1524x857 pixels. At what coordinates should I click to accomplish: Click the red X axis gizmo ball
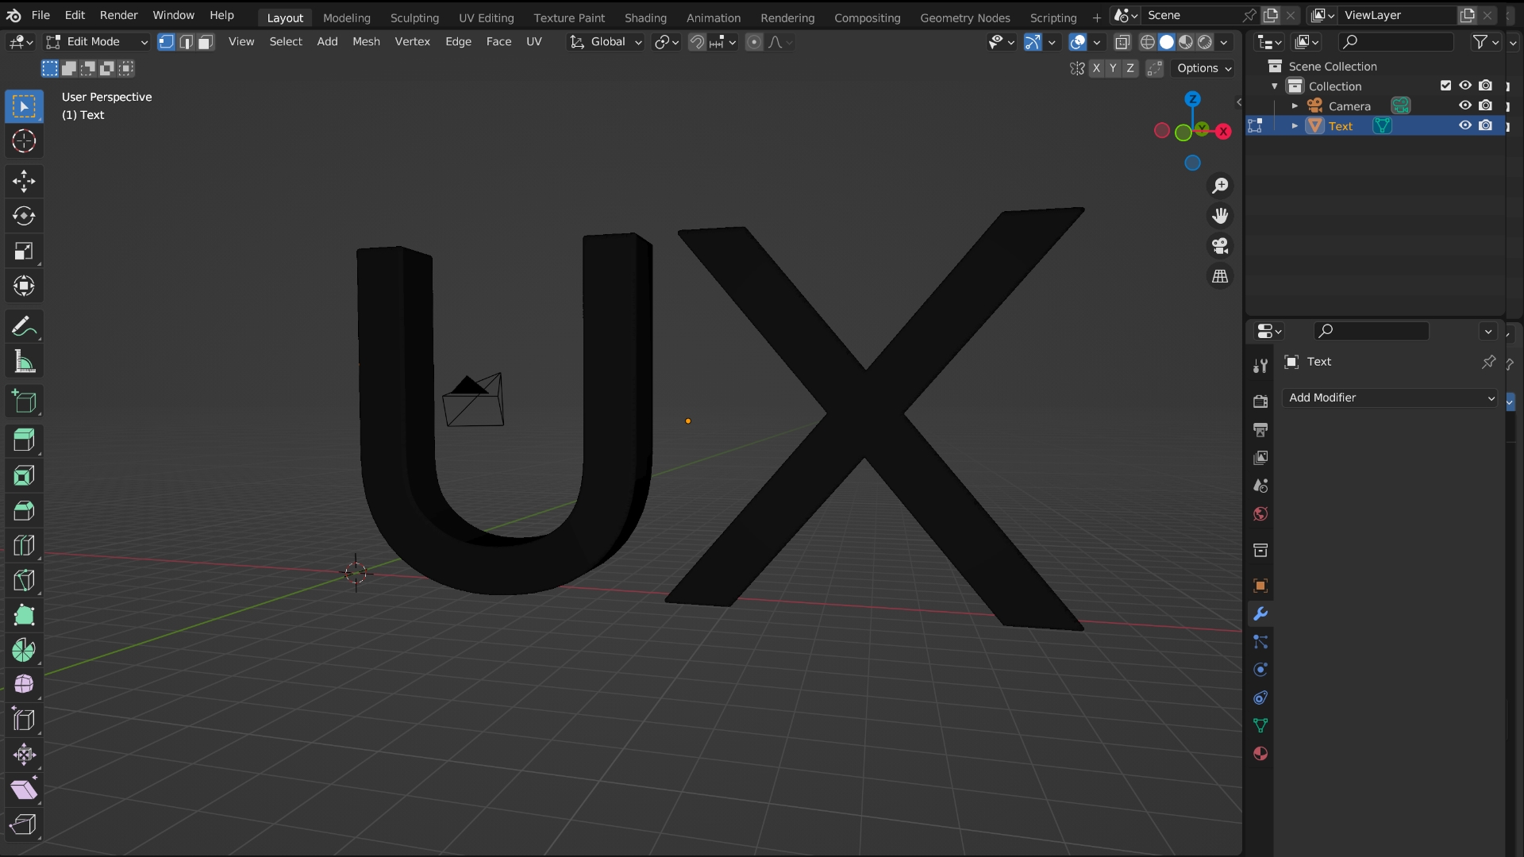[x=1223, y=131]
